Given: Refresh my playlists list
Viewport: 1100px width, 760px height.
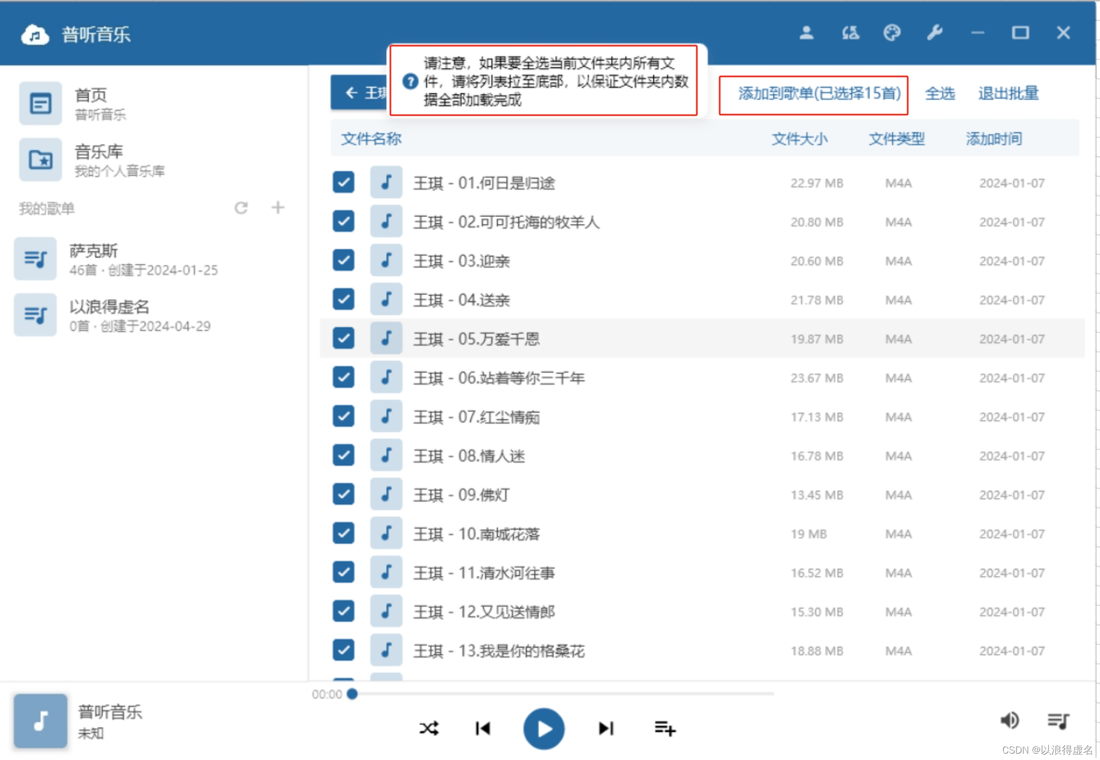Looking at the screenshot, I should [241, 208].
